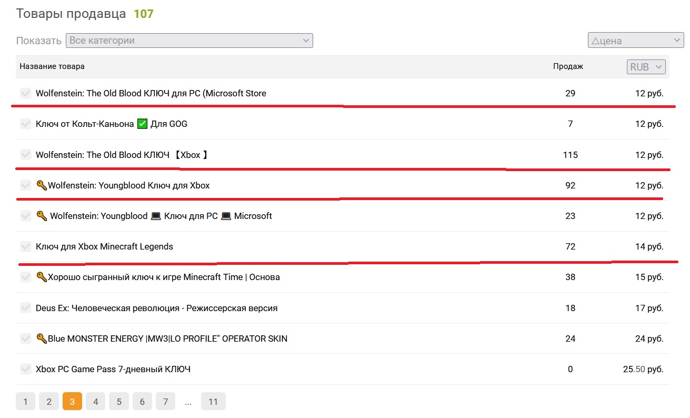This screenshot has height=418, width=690.
Task: Open 'Wolfenstein: The Old Blood КЛЮЧ Xbox' product
Action: click(x=122, y=155)
